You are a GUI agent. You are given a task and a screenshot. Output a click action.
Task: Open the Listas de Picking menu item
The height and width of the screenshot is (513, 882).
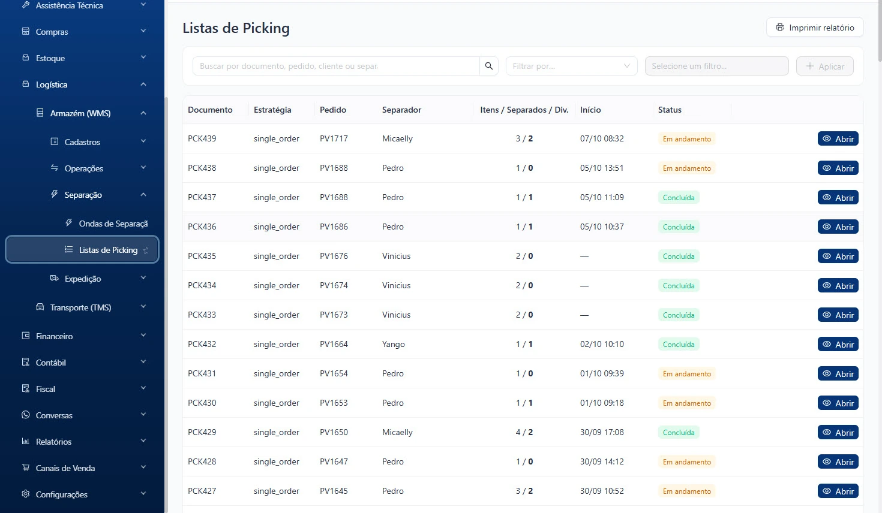click(x=82, y=250)
